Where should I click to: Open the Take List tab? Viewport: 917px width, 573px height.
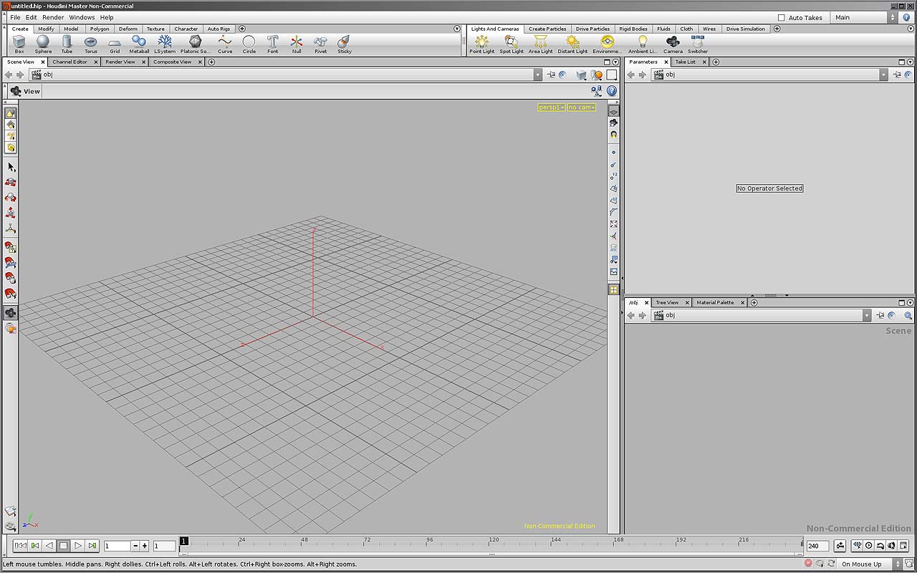(685, 62)
